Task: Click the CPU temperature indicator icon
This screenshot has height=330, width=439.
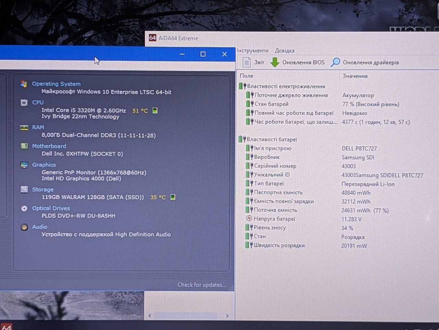Action: tap(155, 110)
